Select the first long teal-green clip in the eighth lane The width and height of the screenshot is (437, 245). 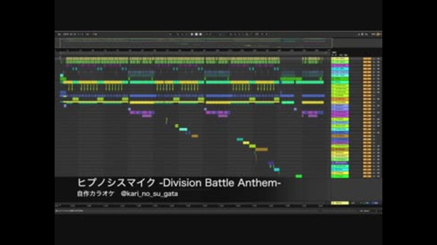click(141, 82)
